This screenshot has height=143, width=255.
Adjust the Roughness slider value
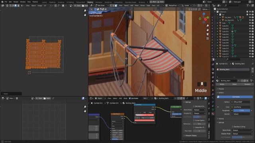click(x=241, y=110)
